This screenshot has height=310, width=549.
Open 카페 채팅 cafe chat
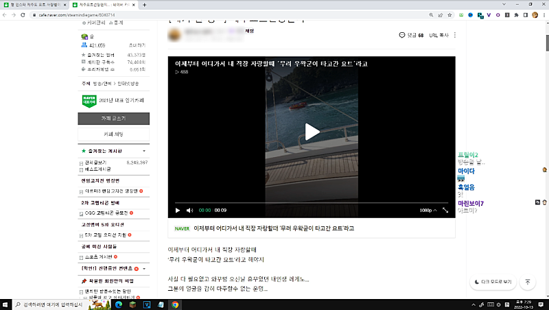[113, 134]
